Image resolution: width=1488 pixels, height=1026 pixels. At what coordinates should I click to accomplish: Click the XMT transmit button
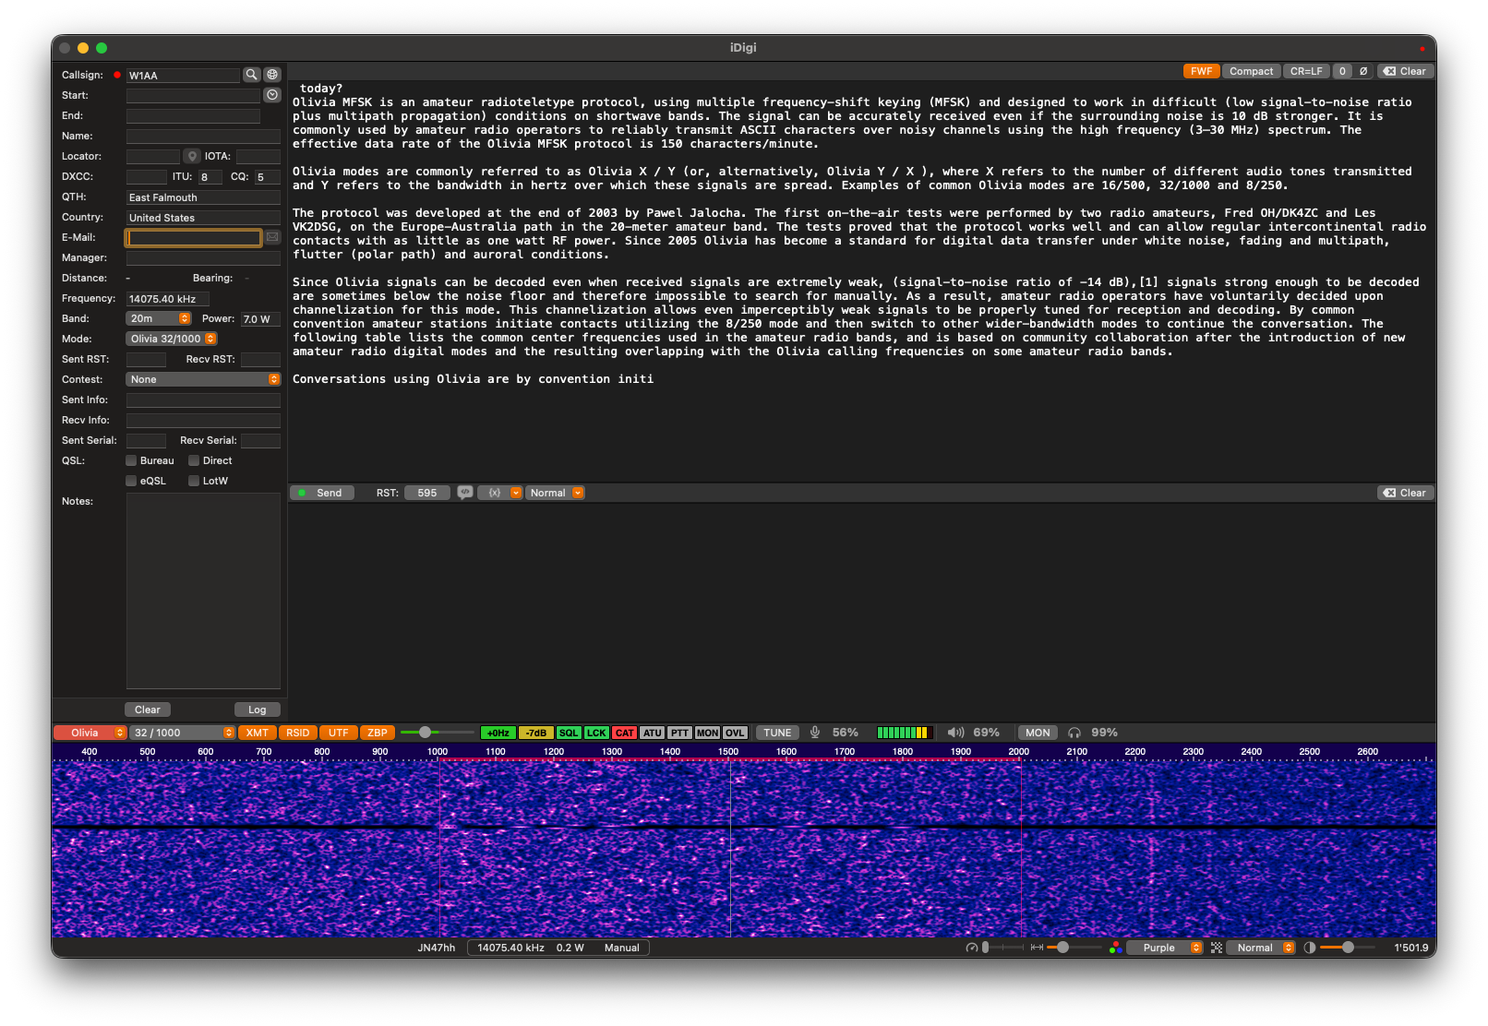pyautogui.click(x=258, y=733)
